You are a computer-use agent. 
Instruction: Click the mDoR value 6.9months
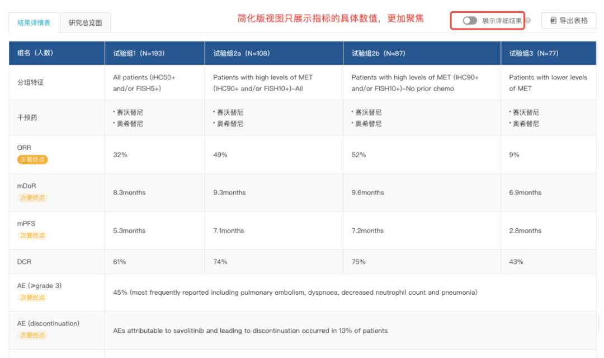pyautogui.click(x=525, y=192)
